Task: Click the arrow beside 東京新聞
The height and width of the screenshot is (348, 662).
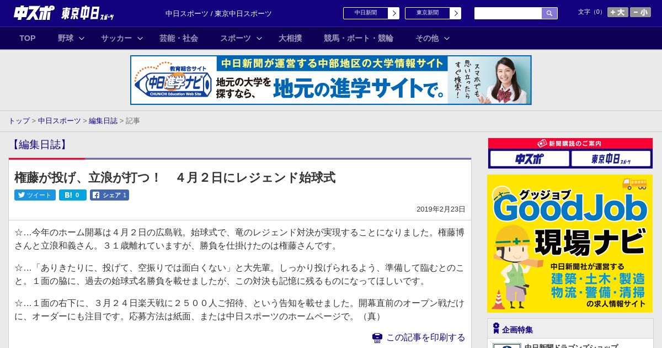Action: (456, 13)
